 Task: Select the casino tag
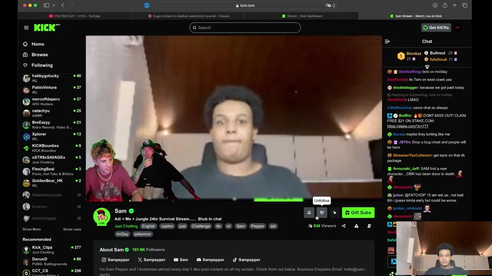tap(167, 226)
